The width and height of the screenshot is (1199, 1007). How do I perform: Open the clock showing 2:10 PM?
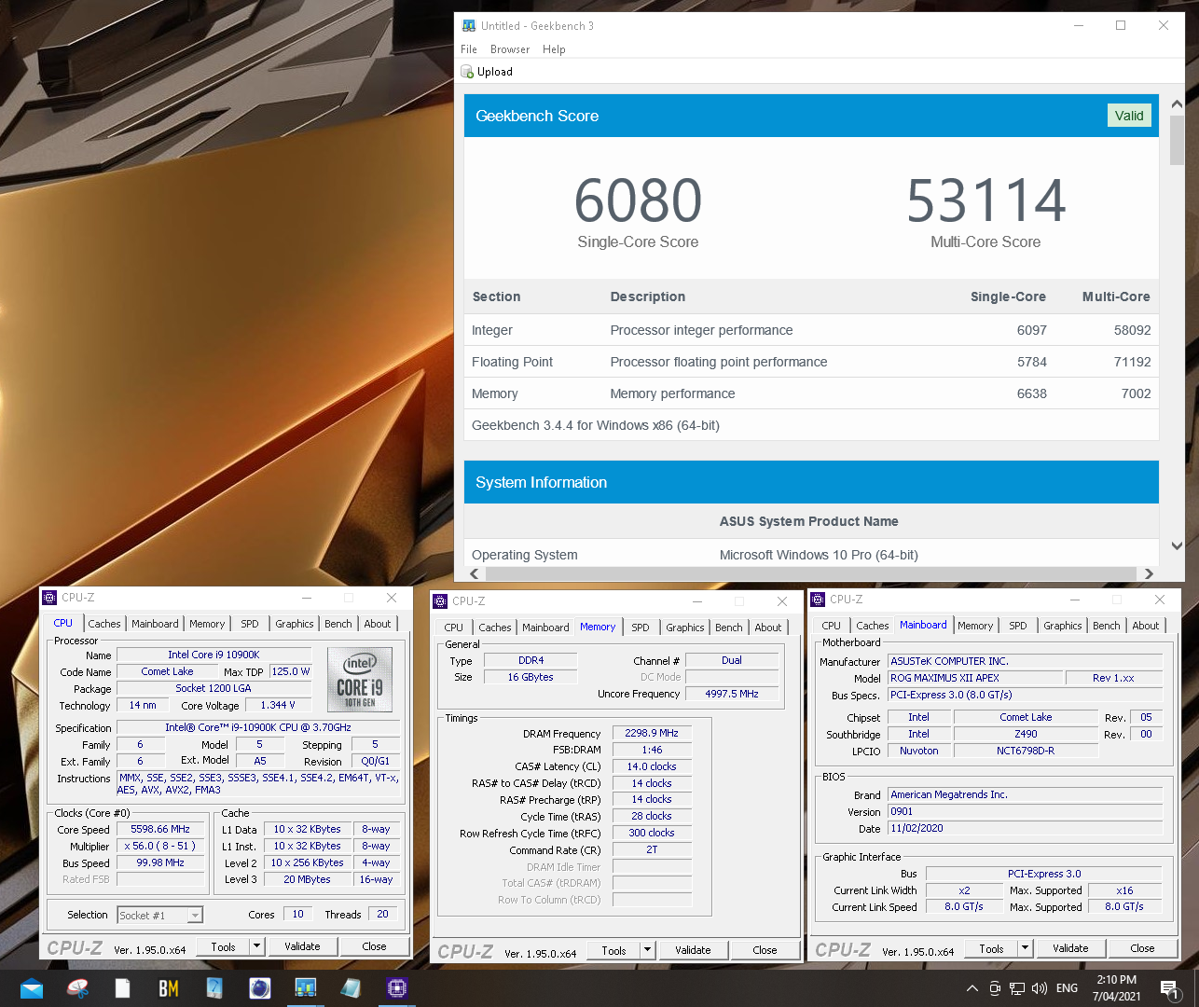(x=1117, y=988)
